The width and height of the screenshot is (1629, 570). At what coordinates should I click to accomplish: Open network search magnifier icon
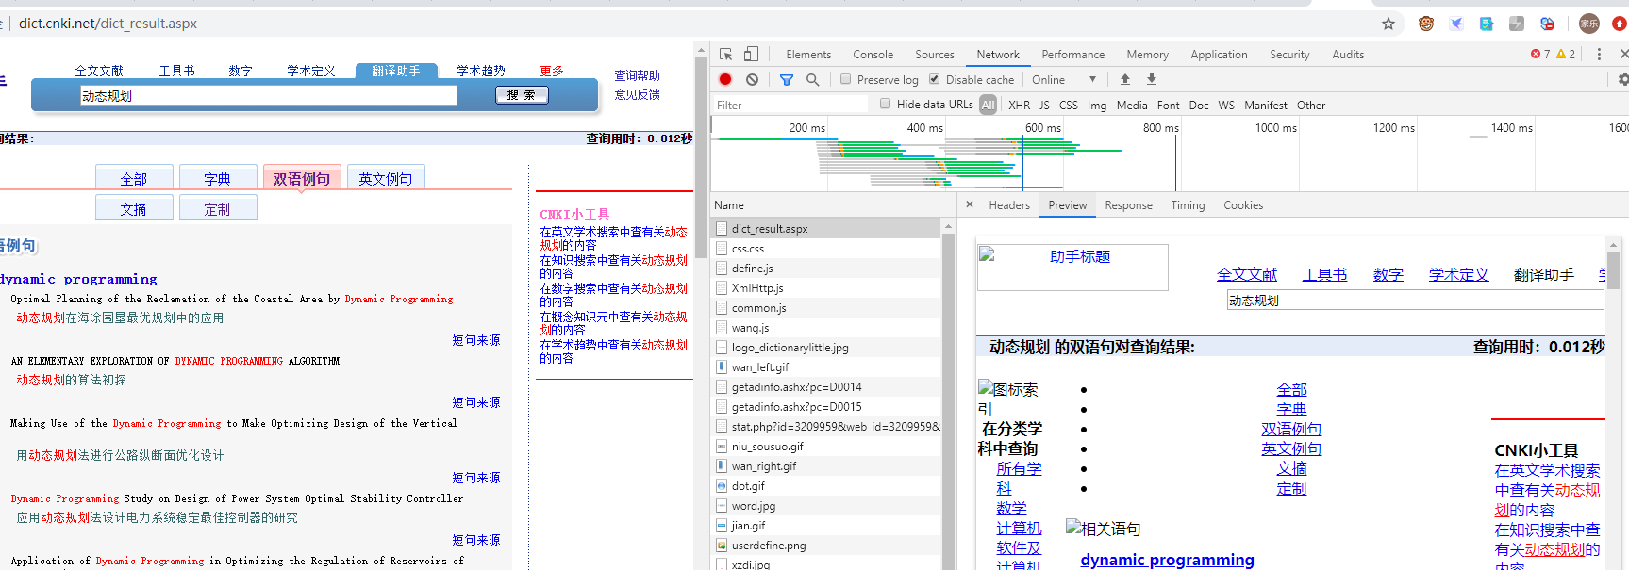812,80
